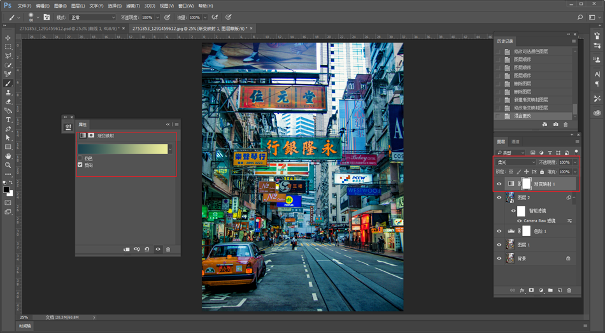Image resolution: width=605 pixels, height=333 pixels.
Task: Click the gradient bar in Properties panel
Action: [x=123, y=149]
